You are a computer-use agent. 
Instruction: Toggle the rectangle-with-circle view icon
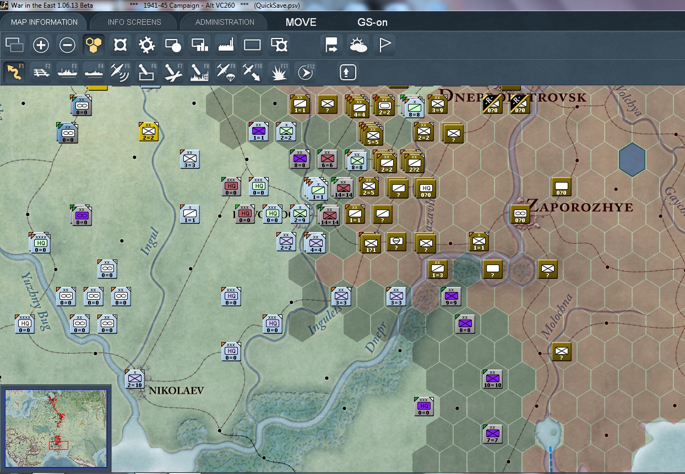click(x=173, y=45)
